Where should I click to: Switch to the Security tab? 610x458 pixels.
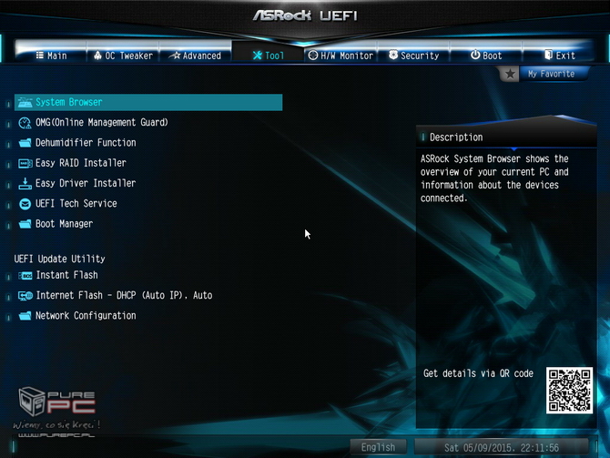413,56
